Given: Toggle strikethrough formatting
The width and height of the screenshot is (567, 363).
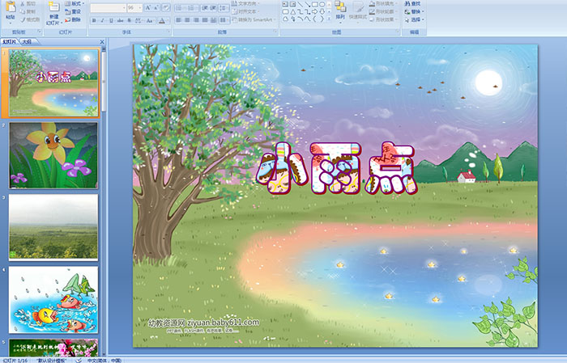Looking at the screenshot, I should click(120, 20).
